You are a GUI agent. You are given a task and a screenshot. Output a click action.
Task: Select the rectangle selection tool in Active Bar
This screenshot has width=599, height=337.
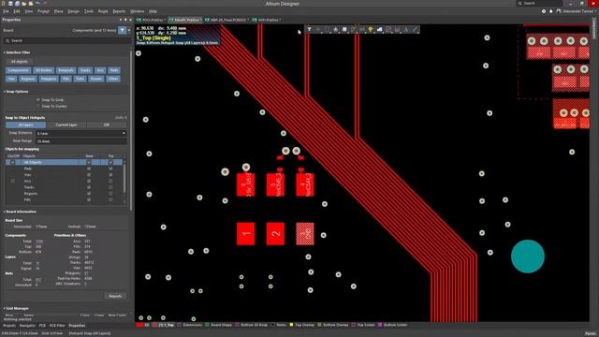tap(327, 29)
